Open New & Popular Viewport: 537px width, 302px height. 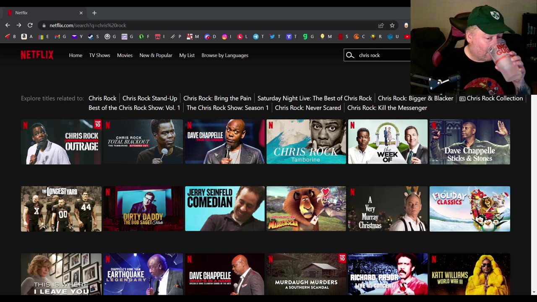pyautogui.click(x=156, y=55)
